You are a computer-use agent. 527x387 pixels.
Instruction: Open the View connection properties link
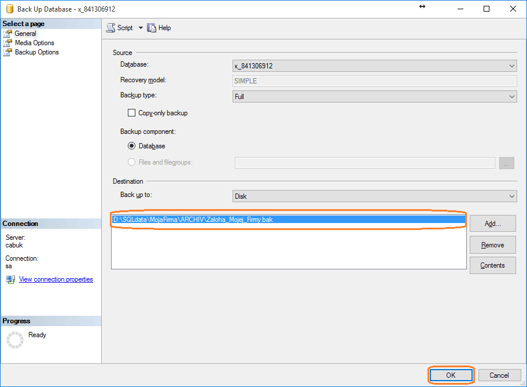coord(56,279)
